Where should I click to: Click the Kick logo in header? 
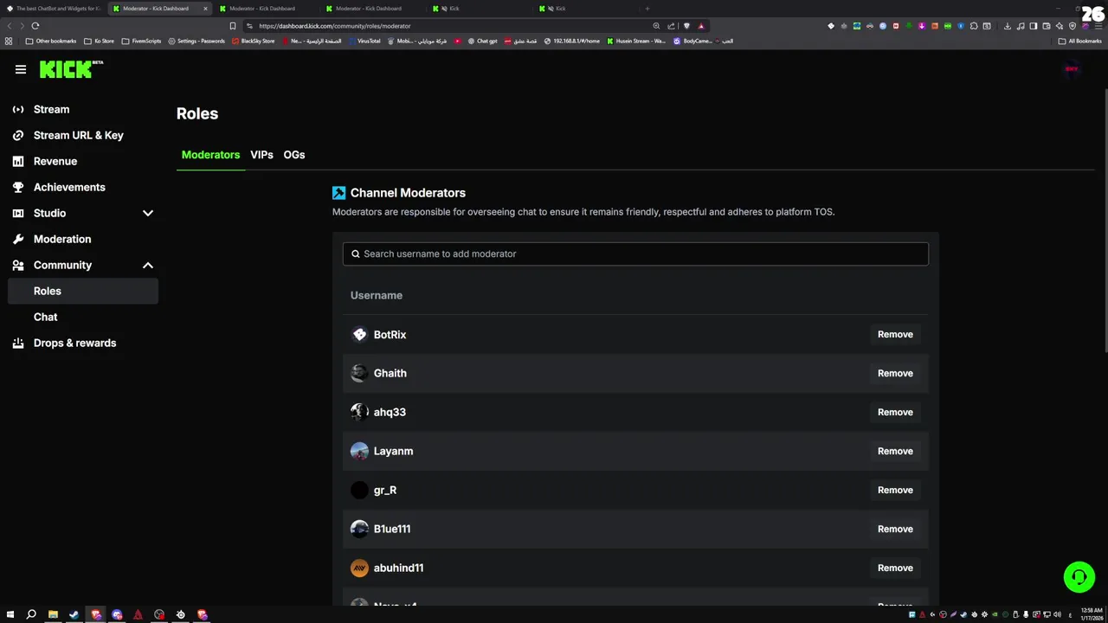click(71, 69)
